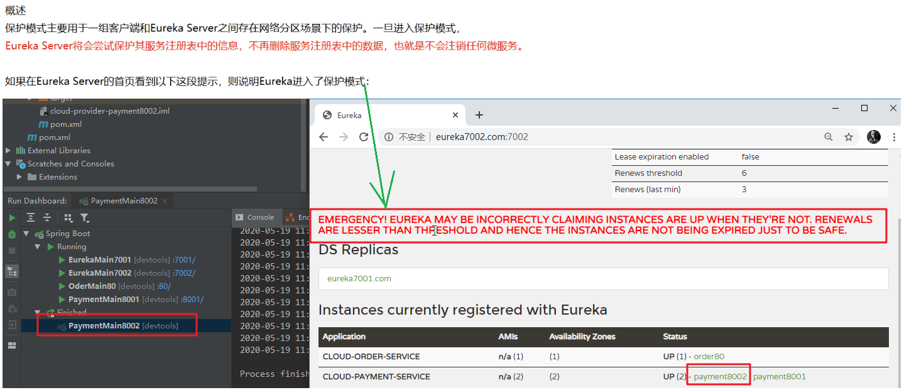This screenshot has height=390, width=909.
Task: Open the Group By icon in Run Dashboard
Action: 68,218
